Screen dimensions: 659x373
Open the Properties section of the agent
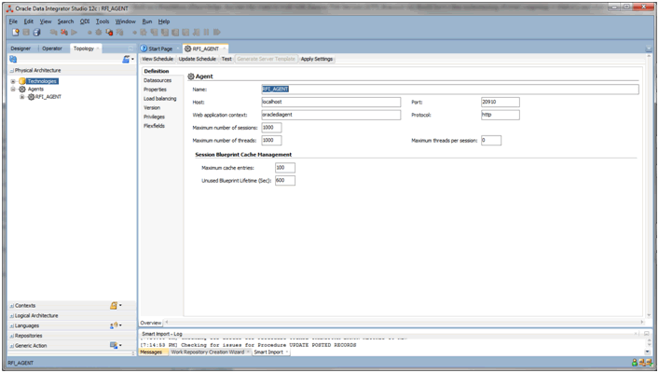(155, 90)
